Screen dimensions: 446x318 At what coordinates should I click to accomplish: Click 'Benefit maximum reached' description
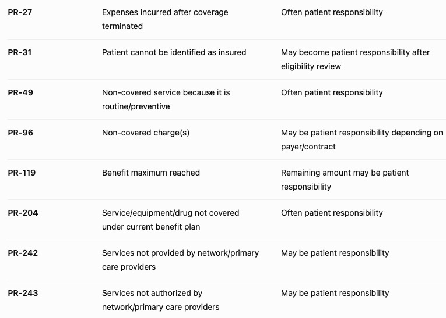tap(151, 173)
